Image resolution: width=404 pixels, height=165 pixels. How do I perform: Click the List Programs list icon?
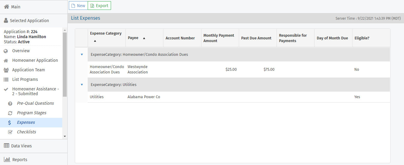point(6,80)
